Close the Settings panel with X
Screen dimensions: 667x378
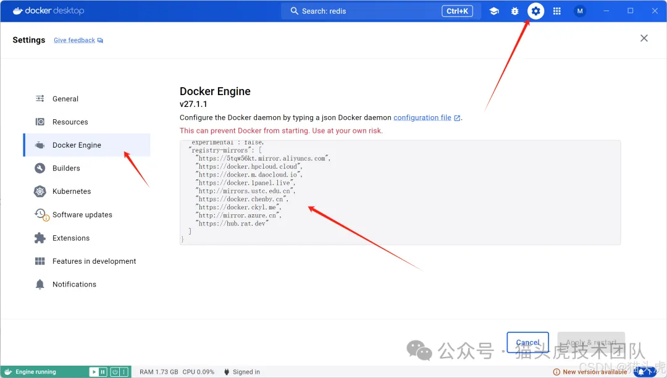pyautogui.click(x=644, y=38)
